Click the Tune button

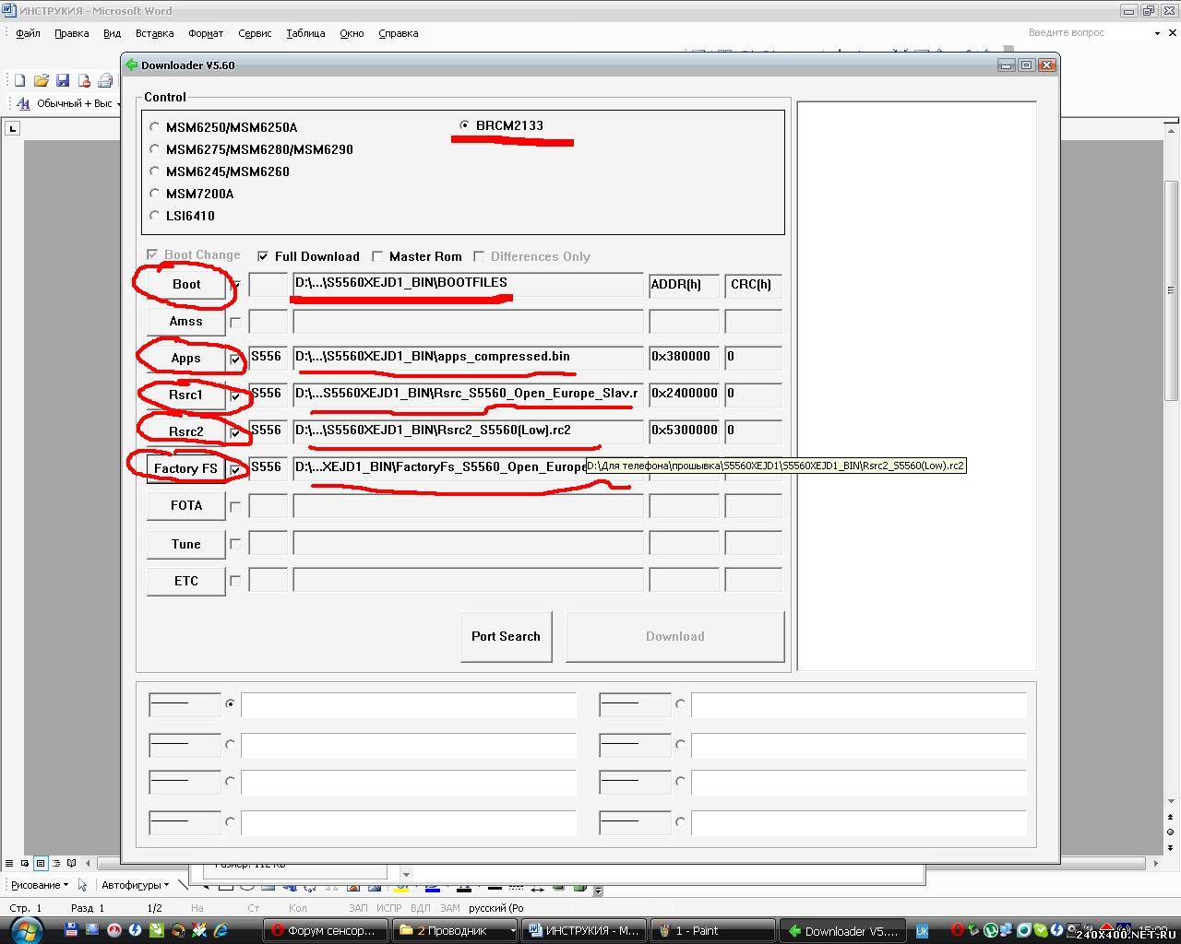point(186,544)
